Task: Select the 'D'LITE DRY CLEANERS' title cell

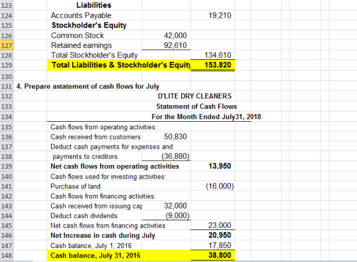Action: tap(194, 96)
